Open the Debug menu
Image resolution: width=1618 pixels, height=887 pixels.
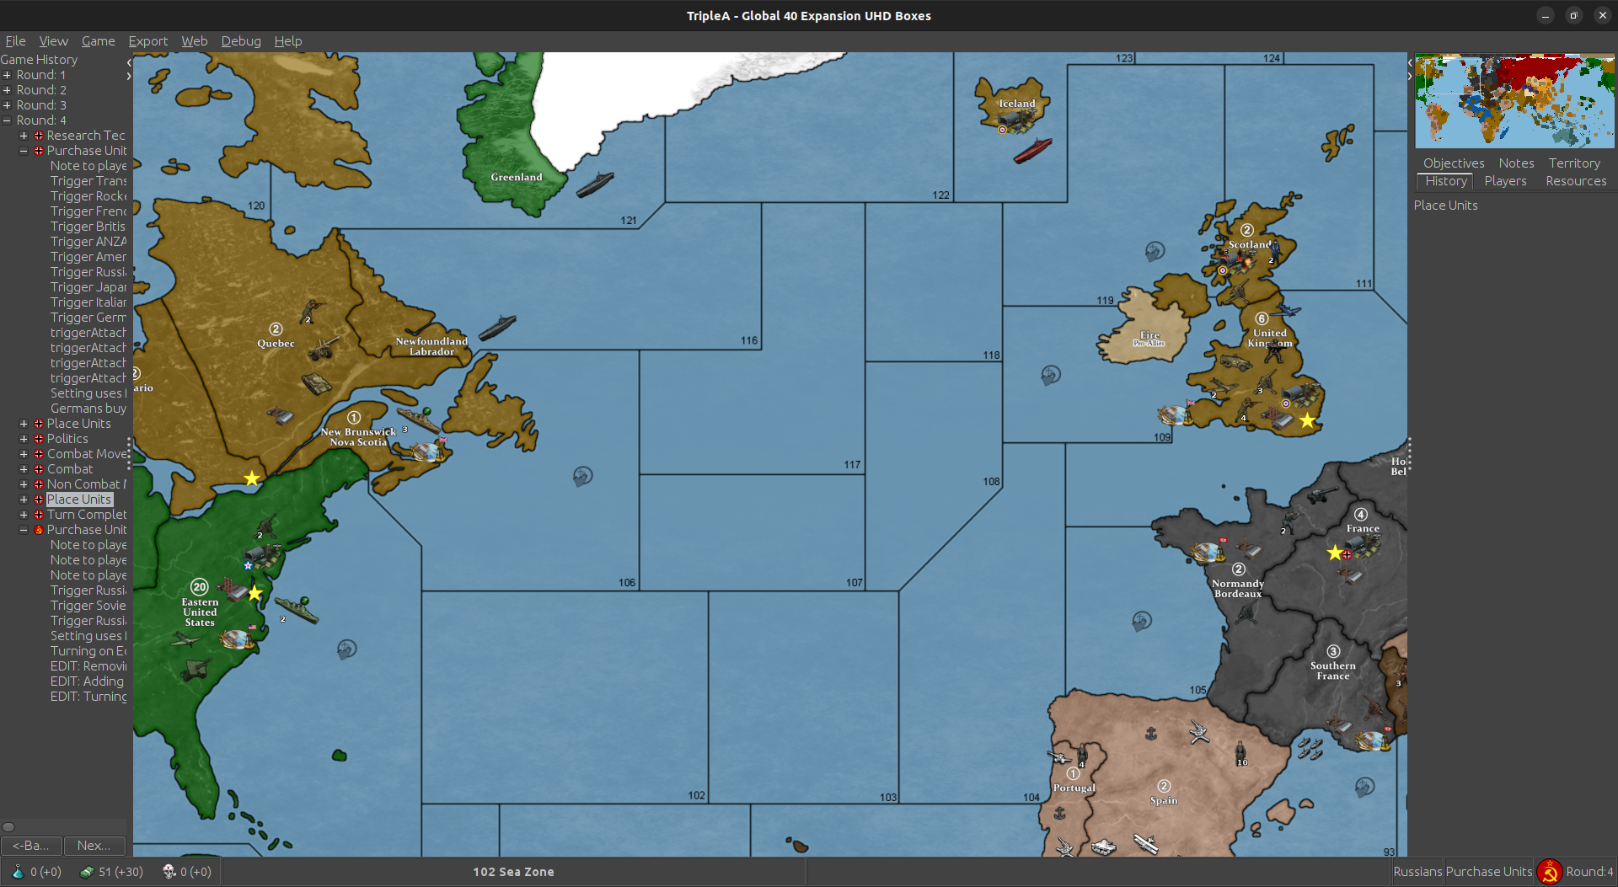tap(241, 41)
